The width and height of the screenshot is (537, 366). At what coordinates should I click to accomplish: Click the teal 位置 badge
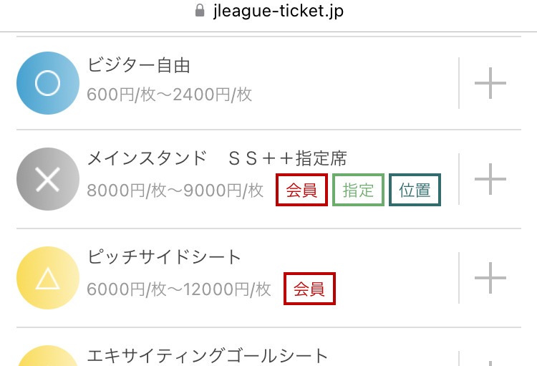(415, 190)
